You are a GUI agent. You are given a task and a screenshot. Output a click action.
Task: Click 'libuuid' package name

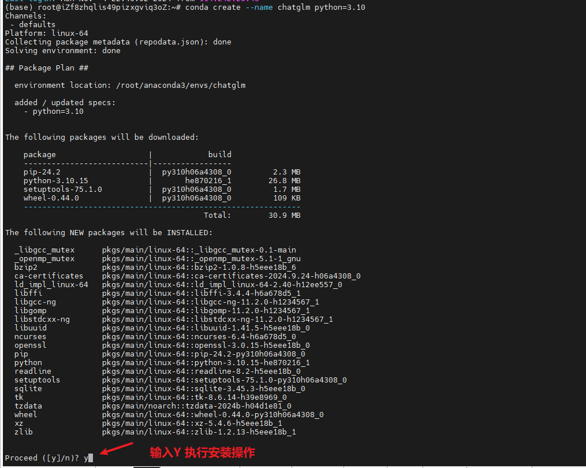pyautogui.click(x=31, y=328)
